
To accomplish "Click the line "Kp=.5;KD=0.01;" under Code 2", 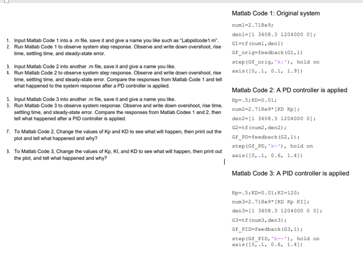I will pyautogui.click(x=254, y=100).
